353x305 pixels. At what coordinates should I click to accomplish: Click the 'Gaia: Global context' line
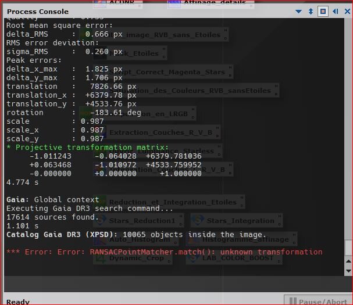click(53, 200)
